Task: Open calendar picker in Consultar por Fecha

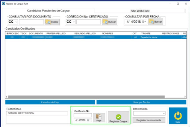Action: click(144, 22)
